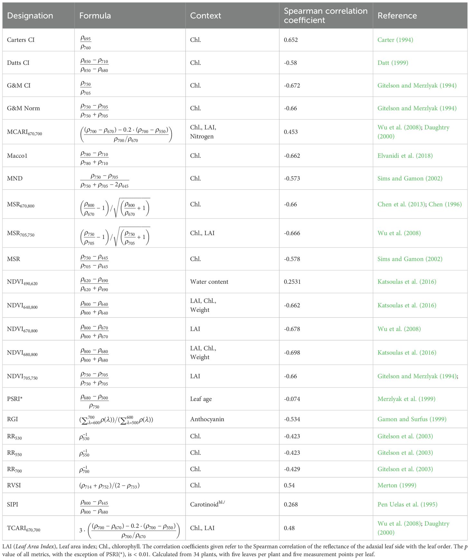Screen dimensions: 470x560
Task: Click the Gamon and Surfus (1999) citation
Action: pos(412,419)
